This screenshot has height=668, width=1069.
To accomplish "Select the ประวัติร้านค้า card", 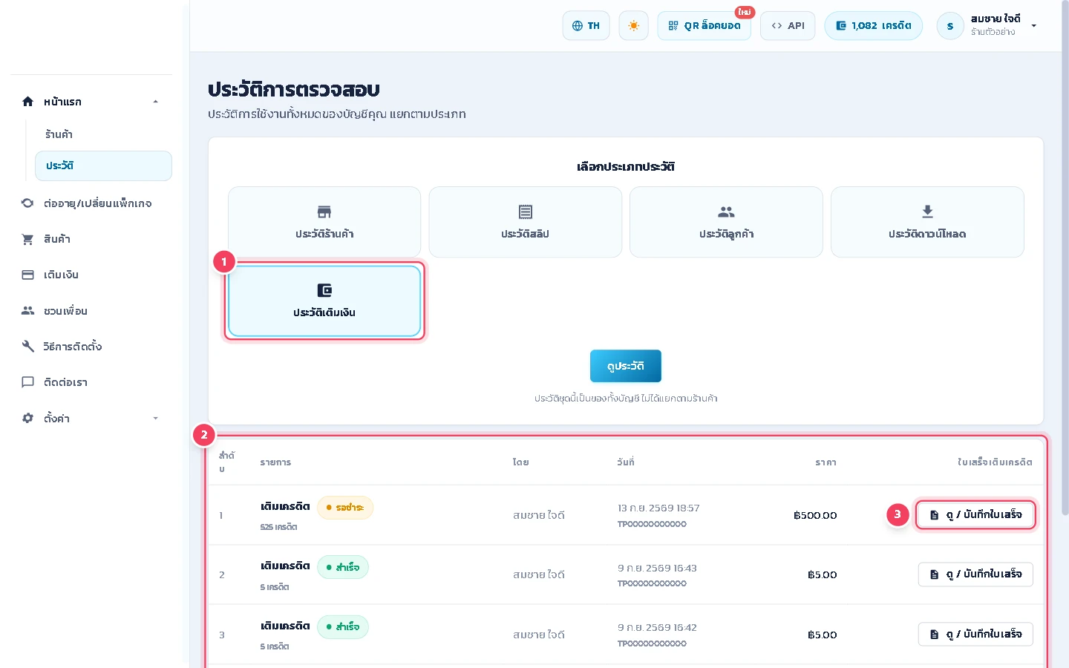I will coord(324,222).
